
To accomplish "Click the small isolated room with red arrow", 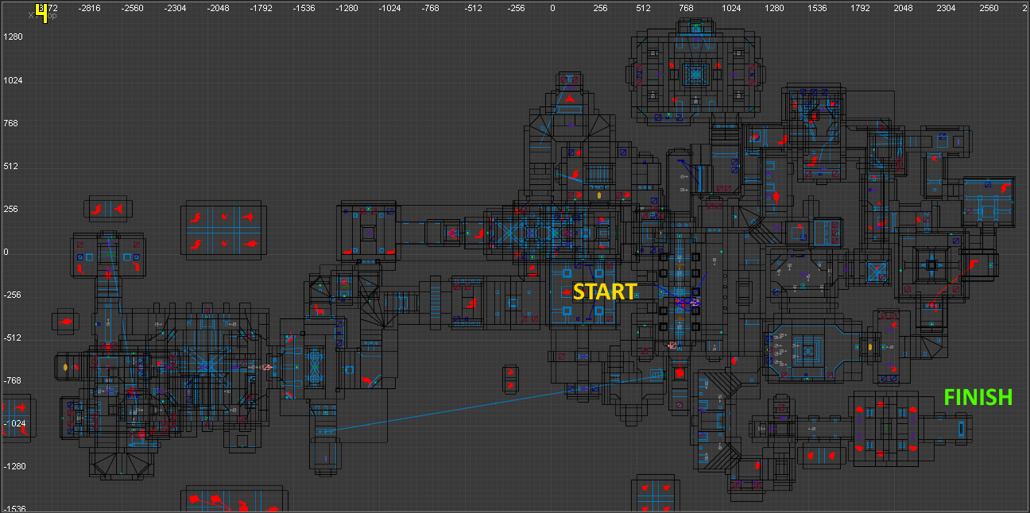I will 66,322.
